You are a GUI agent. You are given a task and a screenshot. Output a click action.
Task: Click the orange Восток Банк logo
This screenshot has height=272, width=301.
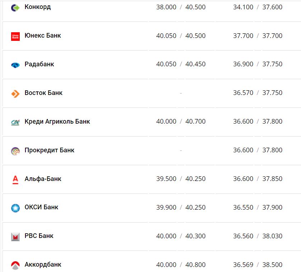click(15, 94)
